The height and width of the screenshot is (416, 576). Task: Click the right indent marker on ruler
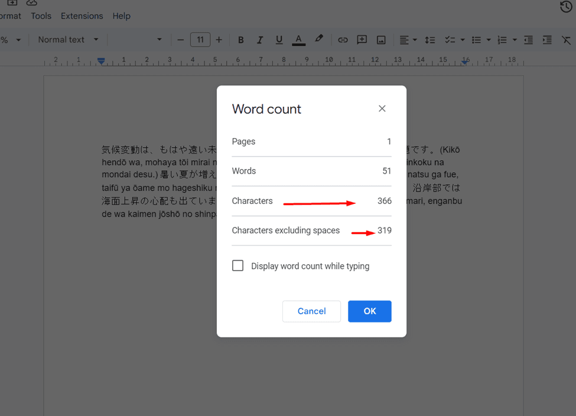(465, 61)
